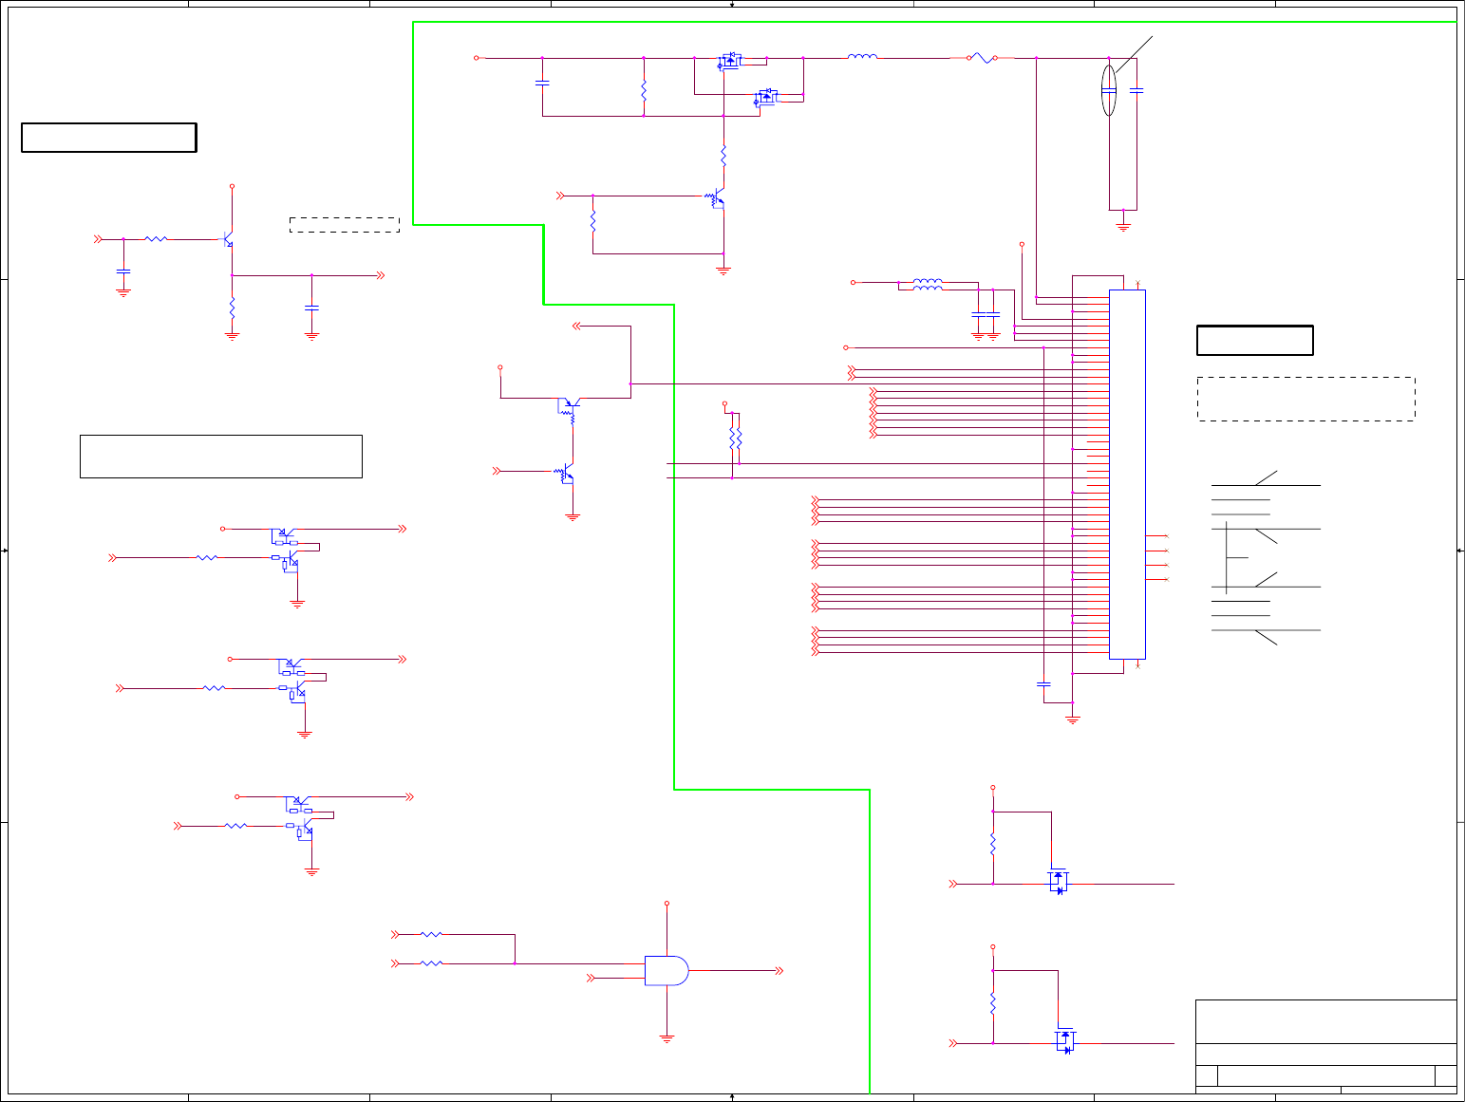Select the capacitor on top rail's left end
Screen dimensions: 1465x1102
click(x=542, y=83)
